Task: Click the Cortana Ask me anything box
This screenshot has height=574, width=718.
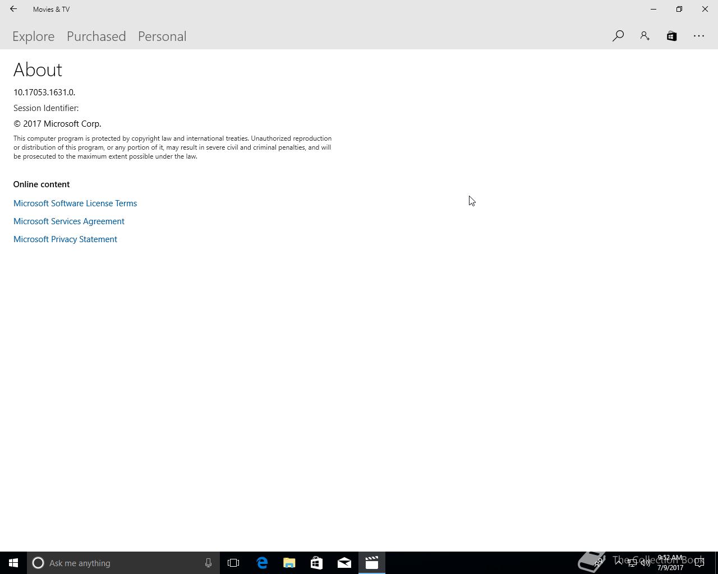Action: 123,563
